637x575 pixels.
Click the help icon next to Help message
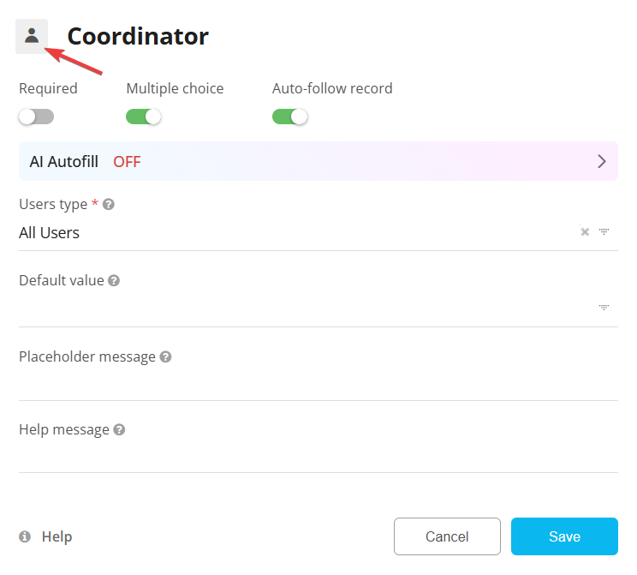(x=119, y=429)
